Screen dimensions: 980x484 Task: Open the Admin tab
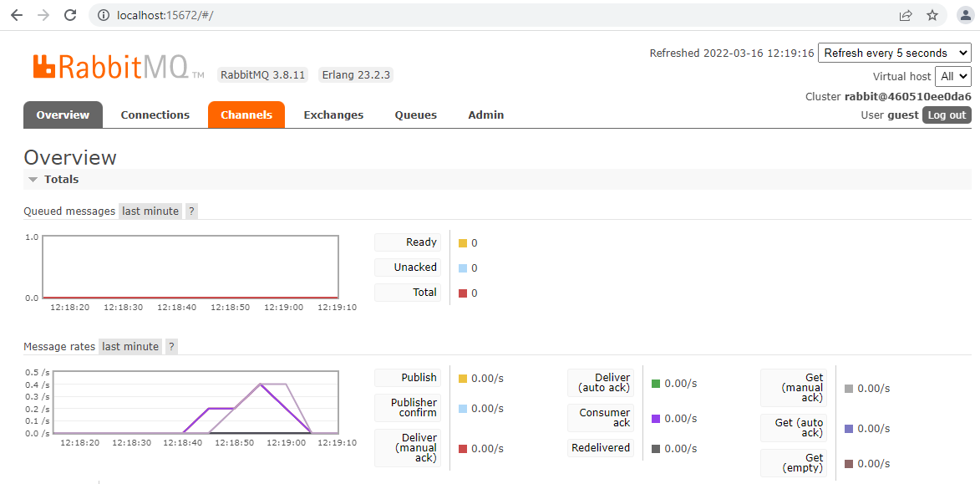[x=485, y=115]
